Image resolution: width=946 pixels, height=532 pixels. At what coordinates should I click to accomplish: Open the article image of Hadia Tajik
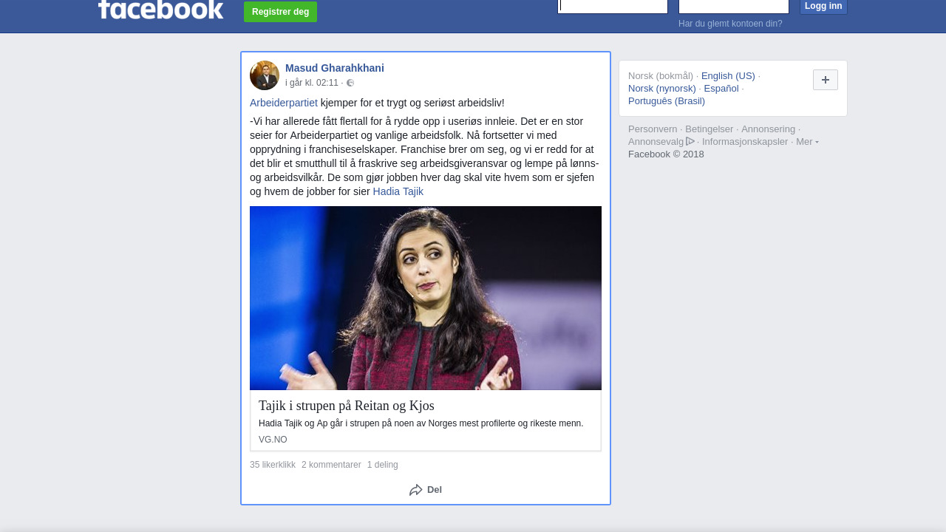click(426, 298)
